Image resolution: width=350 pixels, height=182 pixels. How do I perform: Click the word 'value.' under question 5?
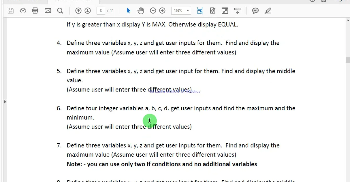75,80
